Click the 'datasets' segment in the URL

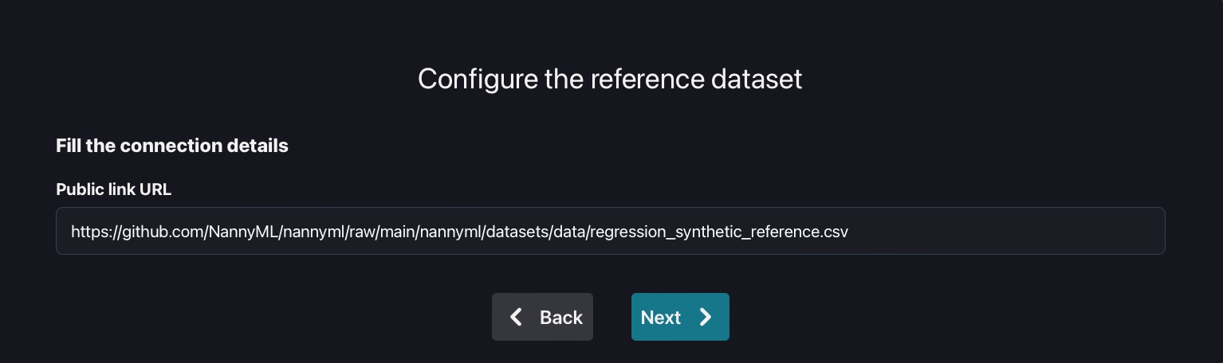point(517,232)
